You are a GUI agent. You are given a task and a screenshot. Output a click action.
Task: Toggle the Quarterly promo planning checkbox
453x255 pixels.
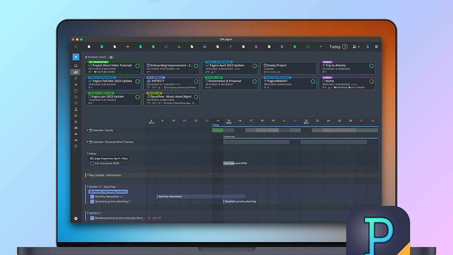[x=92, y=201]
